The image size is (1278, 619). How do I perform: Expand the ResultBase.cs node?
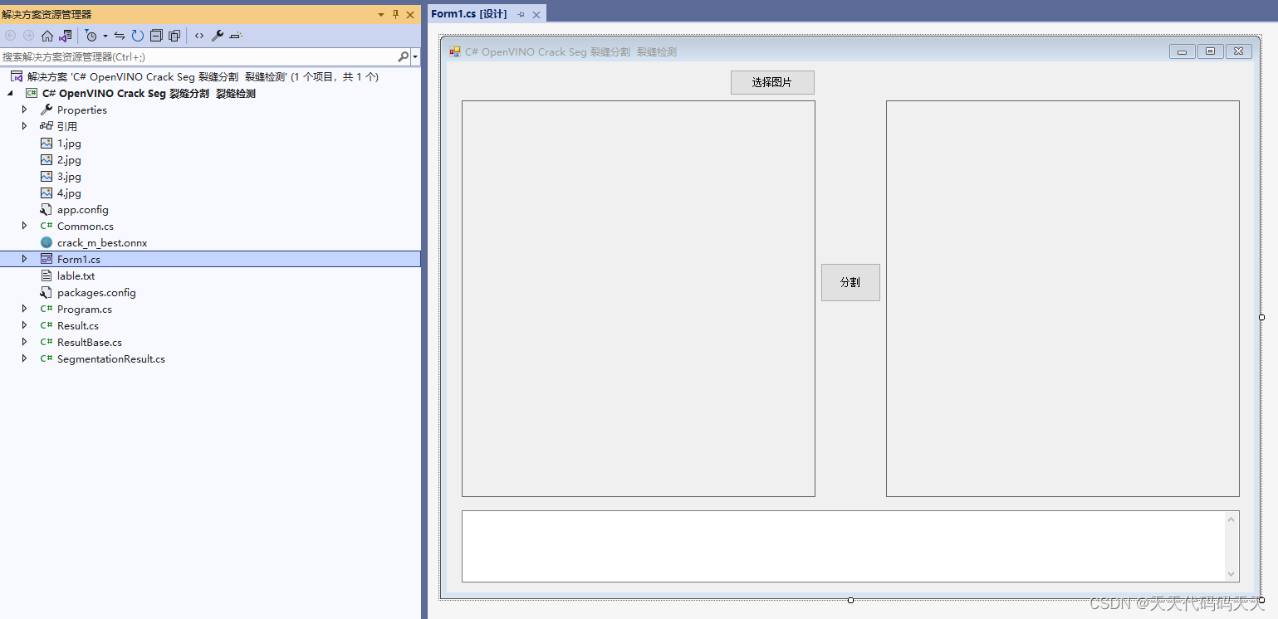(x=25, y=342)
